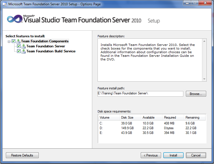Click the feature description scroll down arrow
The width and height of the screenshot is (214, 164).
click(204, 79)
